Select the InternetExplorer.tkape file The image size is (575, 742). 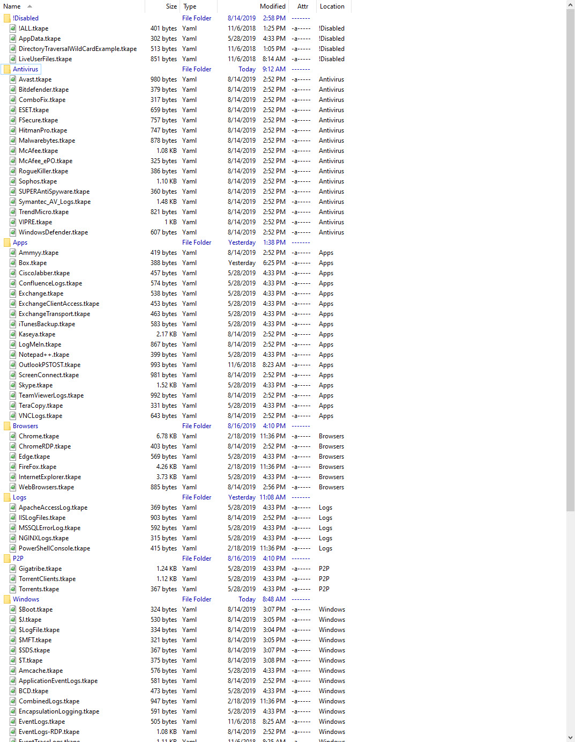click(x=50, y=477)
